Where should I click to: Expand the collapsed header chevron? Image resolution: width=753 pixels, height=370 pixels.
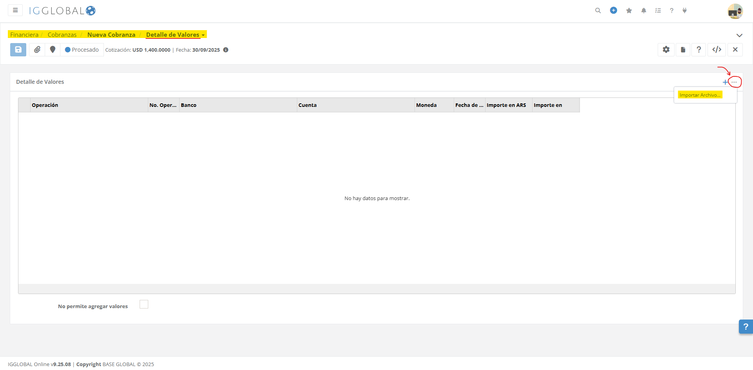click(x=739, y=35)
